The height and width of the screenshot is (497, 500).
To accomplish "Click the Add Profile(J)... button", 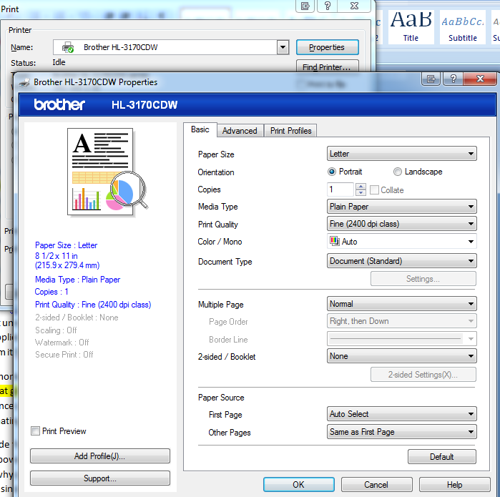I will coord(100,456).
